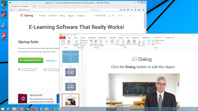Go to Firefox home page icon

tap(135, 10)
